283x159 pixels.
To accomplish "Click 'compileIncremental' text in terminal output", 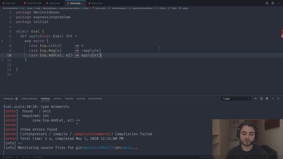I will (x=92, y=134).
